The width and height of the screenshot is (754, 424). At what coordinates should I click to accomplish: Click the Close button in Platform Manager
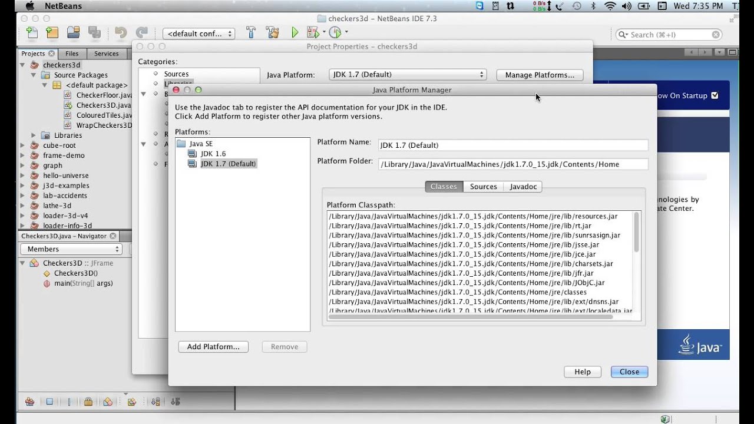(629, 372)
